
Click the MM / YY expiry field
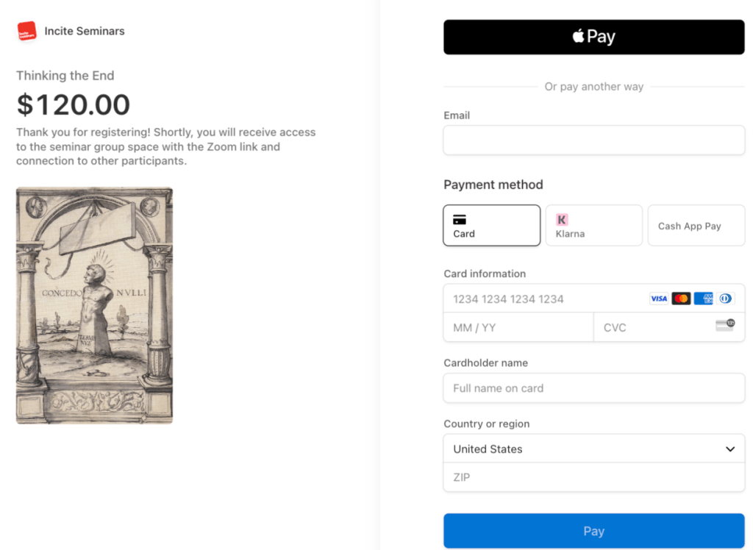(x=518, y=327)
